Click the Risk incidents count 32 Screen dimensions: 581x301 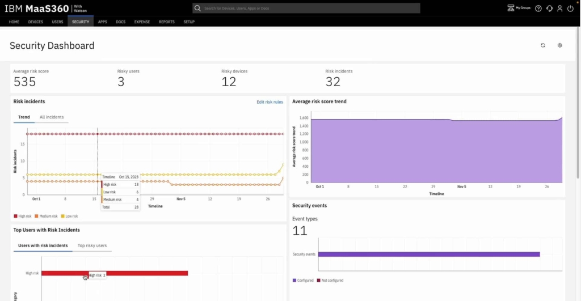[332, 82]
